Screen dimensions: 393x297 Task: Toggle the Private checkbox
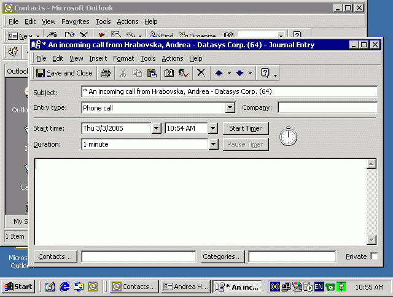pyautogui.click(x=374, y=256)
